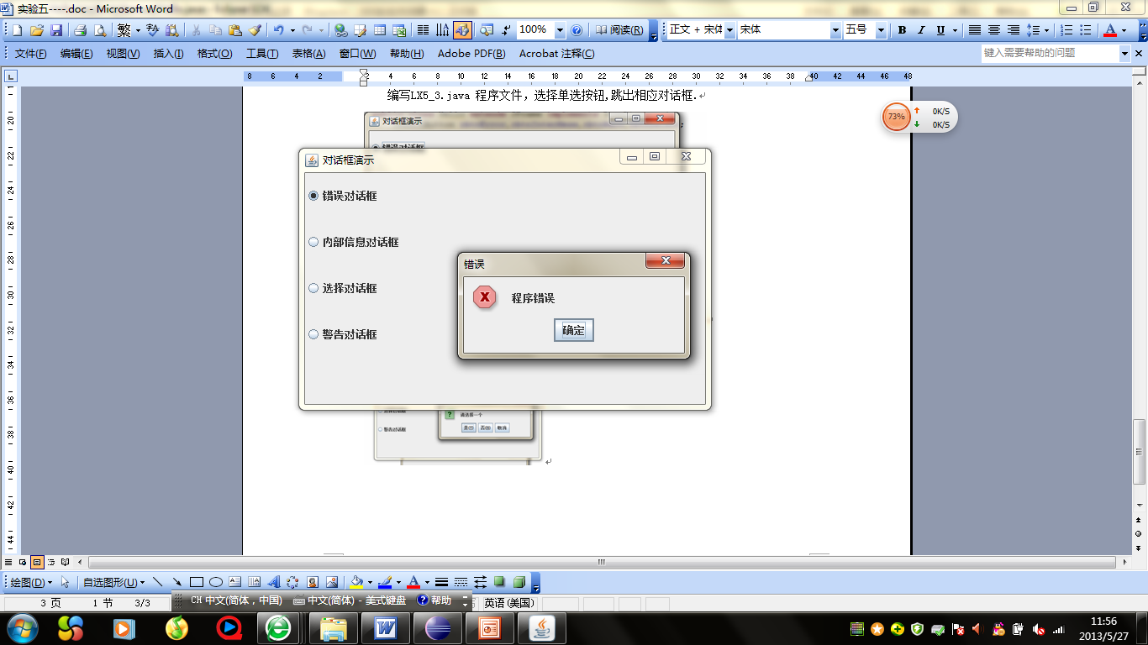Click the Columns icon
The width and height of the screenshot is (1148, 645).
click(x=423, y=30)
